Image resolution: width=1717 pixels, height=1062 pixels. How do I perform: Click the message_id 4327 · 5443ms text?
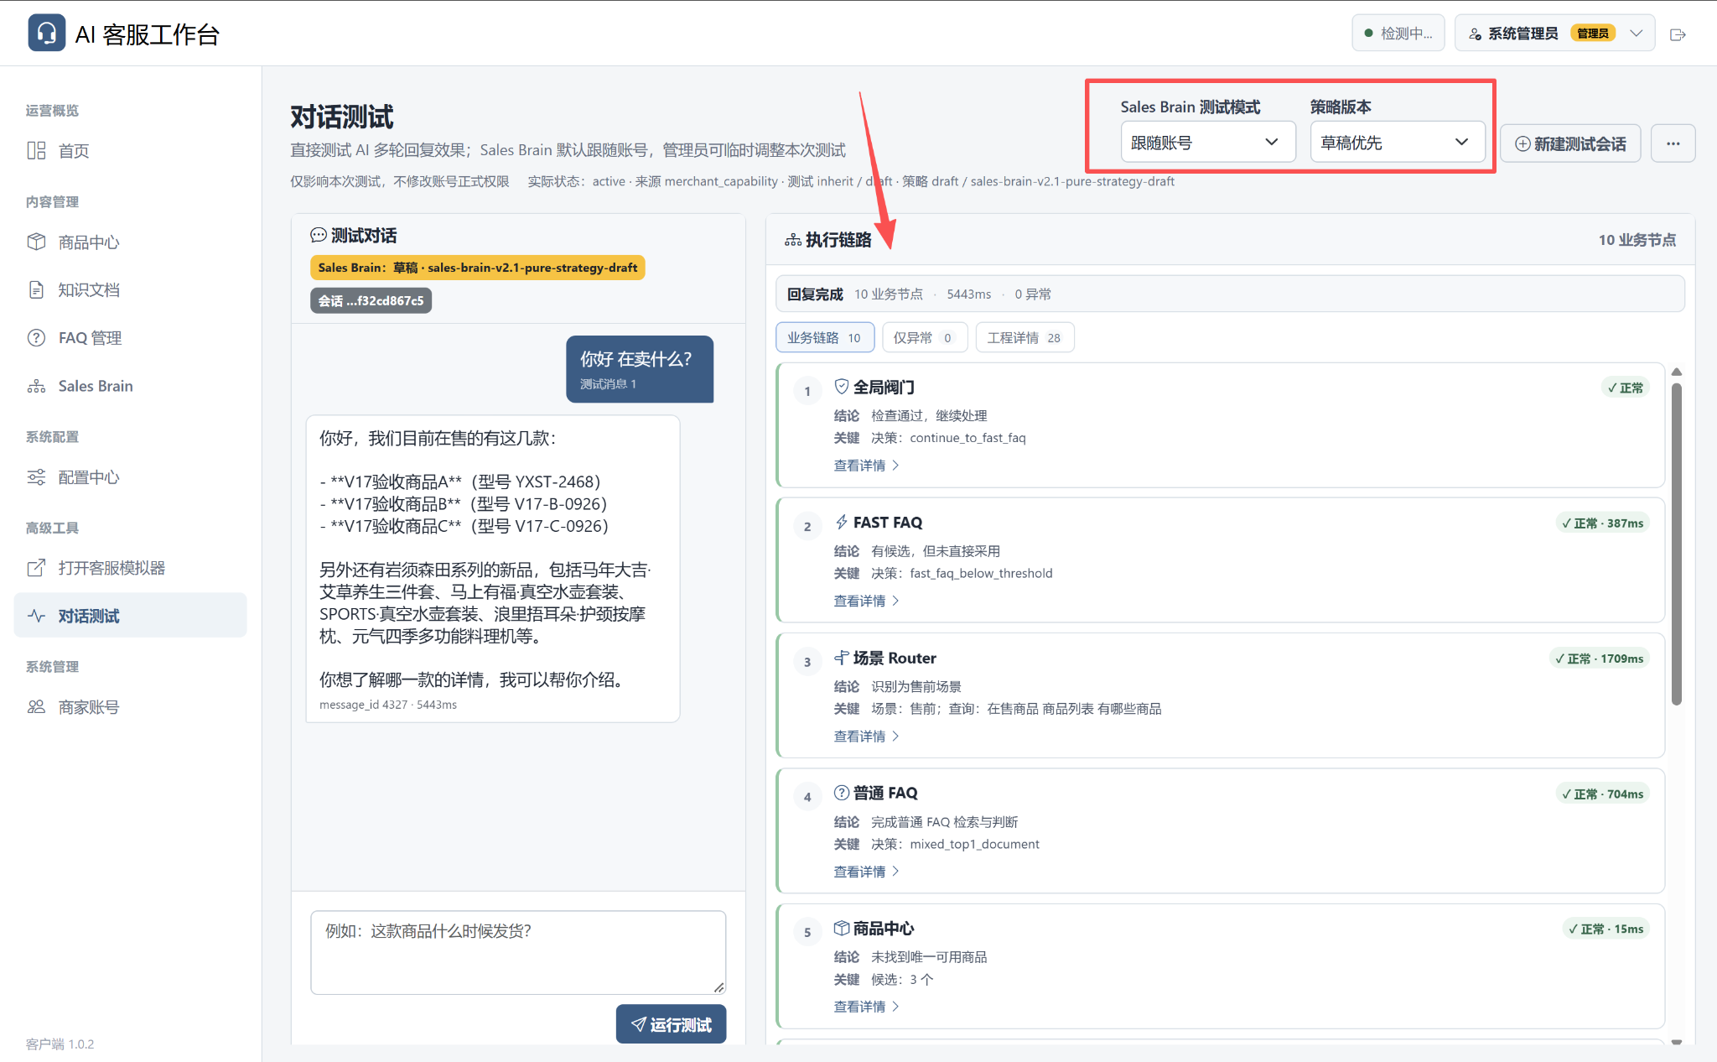388,705
